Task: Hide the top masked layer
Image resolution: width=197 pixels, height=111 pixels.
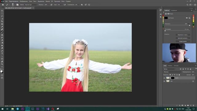Action: point(164,78)
